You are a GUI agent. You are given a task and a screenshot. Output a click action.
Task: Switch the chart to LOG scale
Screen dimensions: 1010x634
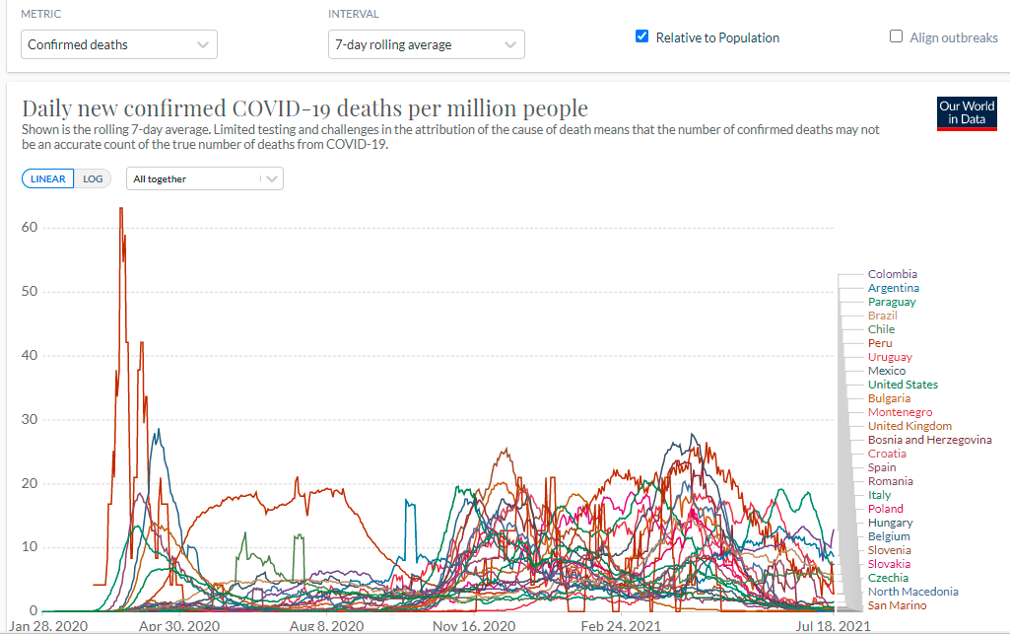pyautogui.click(x=93, y=179)
